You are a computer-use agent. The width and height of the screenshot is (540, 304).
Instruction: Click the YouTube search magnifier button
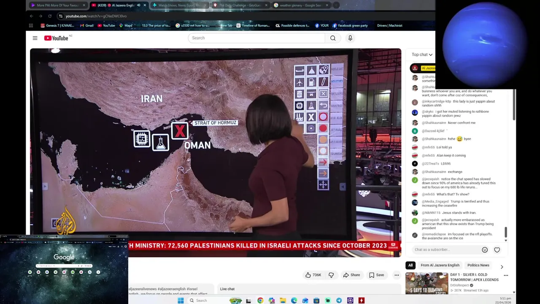pyautogui.click(x=333, y=38)
